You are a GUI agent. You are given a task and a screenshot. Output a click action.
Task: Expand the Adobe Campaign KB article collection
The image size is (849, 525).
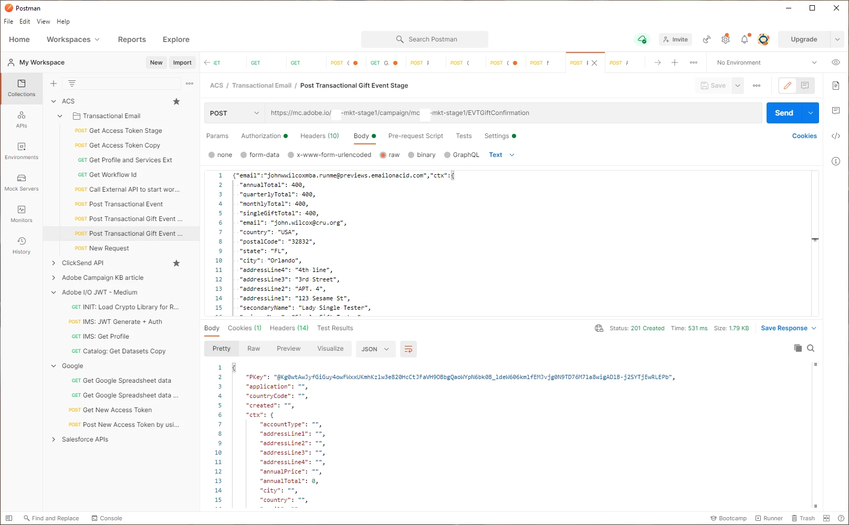54,278
